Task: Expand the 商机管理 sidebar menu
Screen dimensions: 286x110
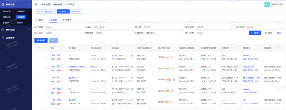Action: 16,30
